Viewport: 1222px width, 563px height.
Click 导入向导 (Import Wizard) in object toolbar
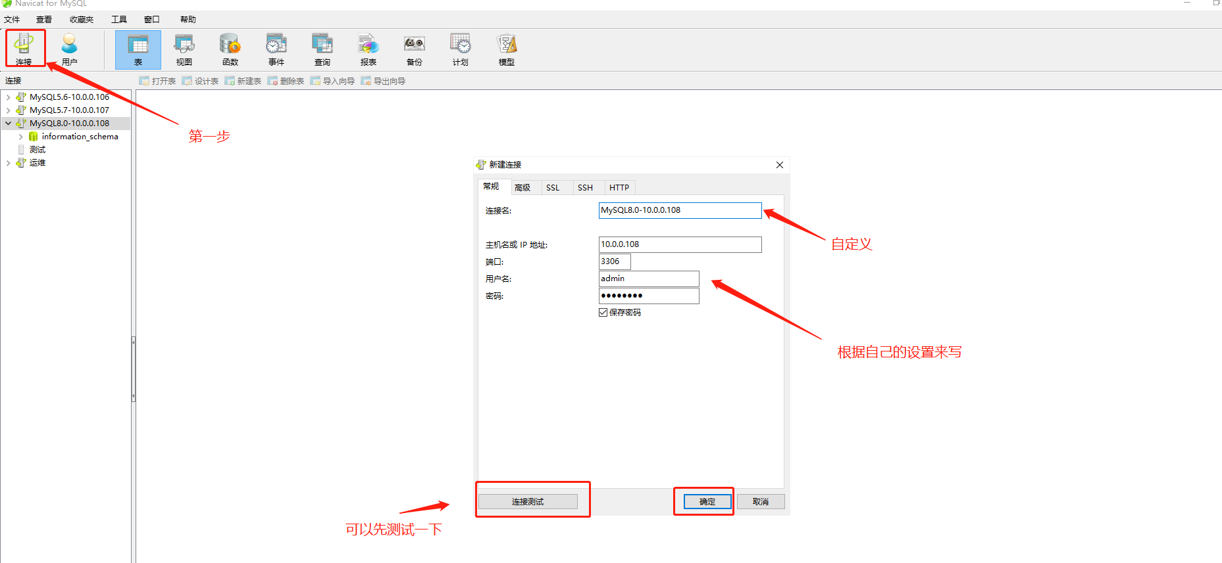click(x=332, y=81)
